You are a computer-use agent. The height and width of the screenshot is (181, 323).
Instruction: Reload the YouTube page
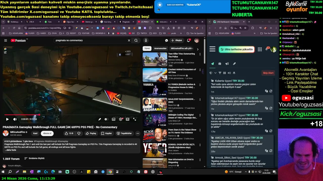point(14,28)
